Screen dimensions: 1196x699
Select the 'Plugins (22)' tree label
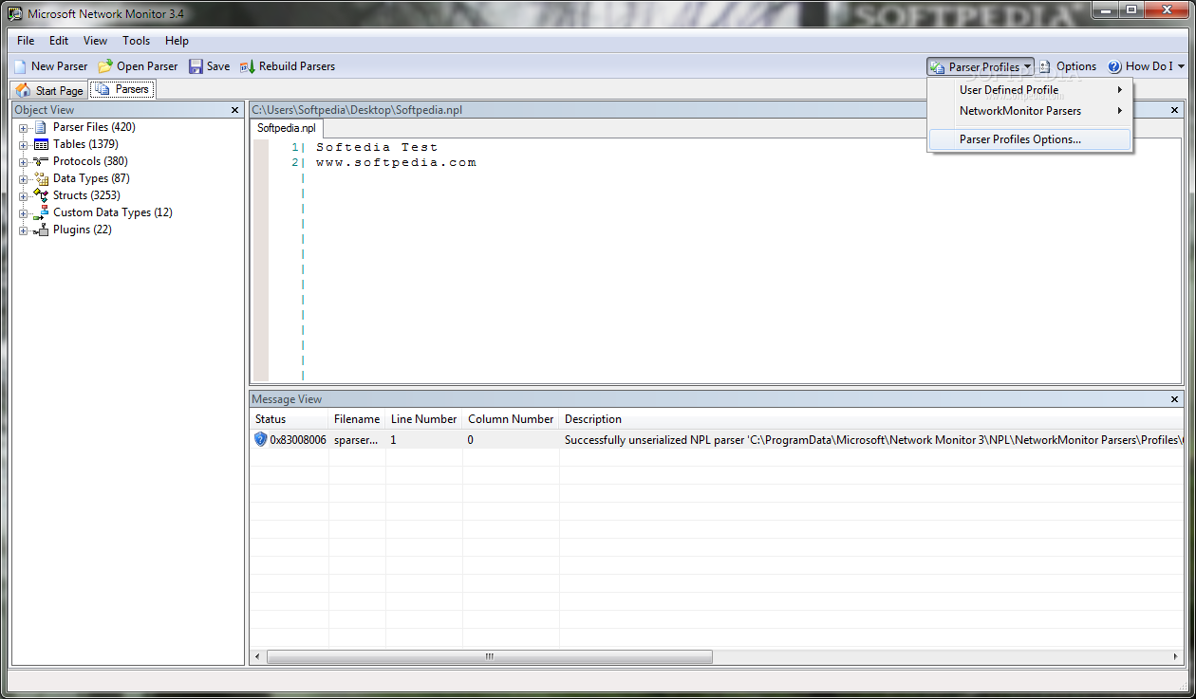click(x=83, y=230)
